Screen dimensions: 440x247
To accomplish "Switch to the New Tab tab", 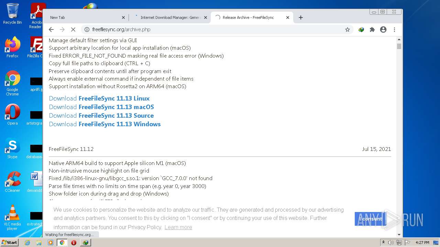I will pos(86,17).
